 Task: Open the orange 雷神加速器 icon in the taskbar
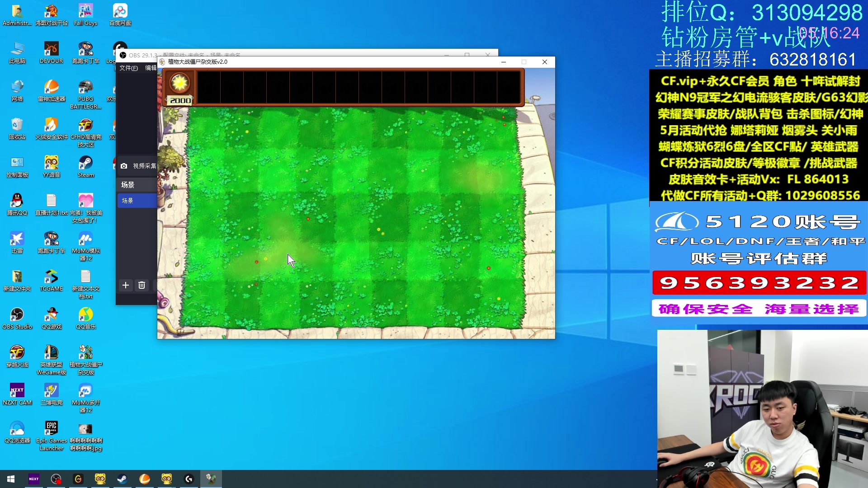(145, 479)
